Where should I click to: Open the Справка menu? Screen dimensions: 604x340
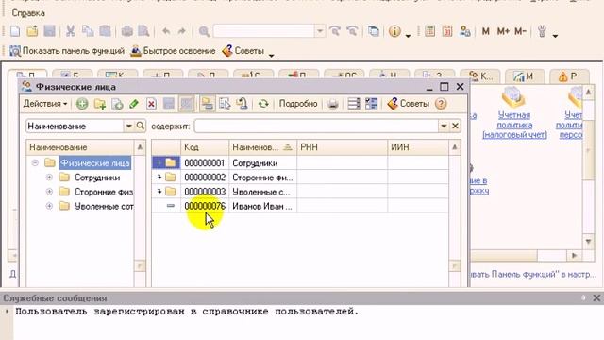pos(28,13)
